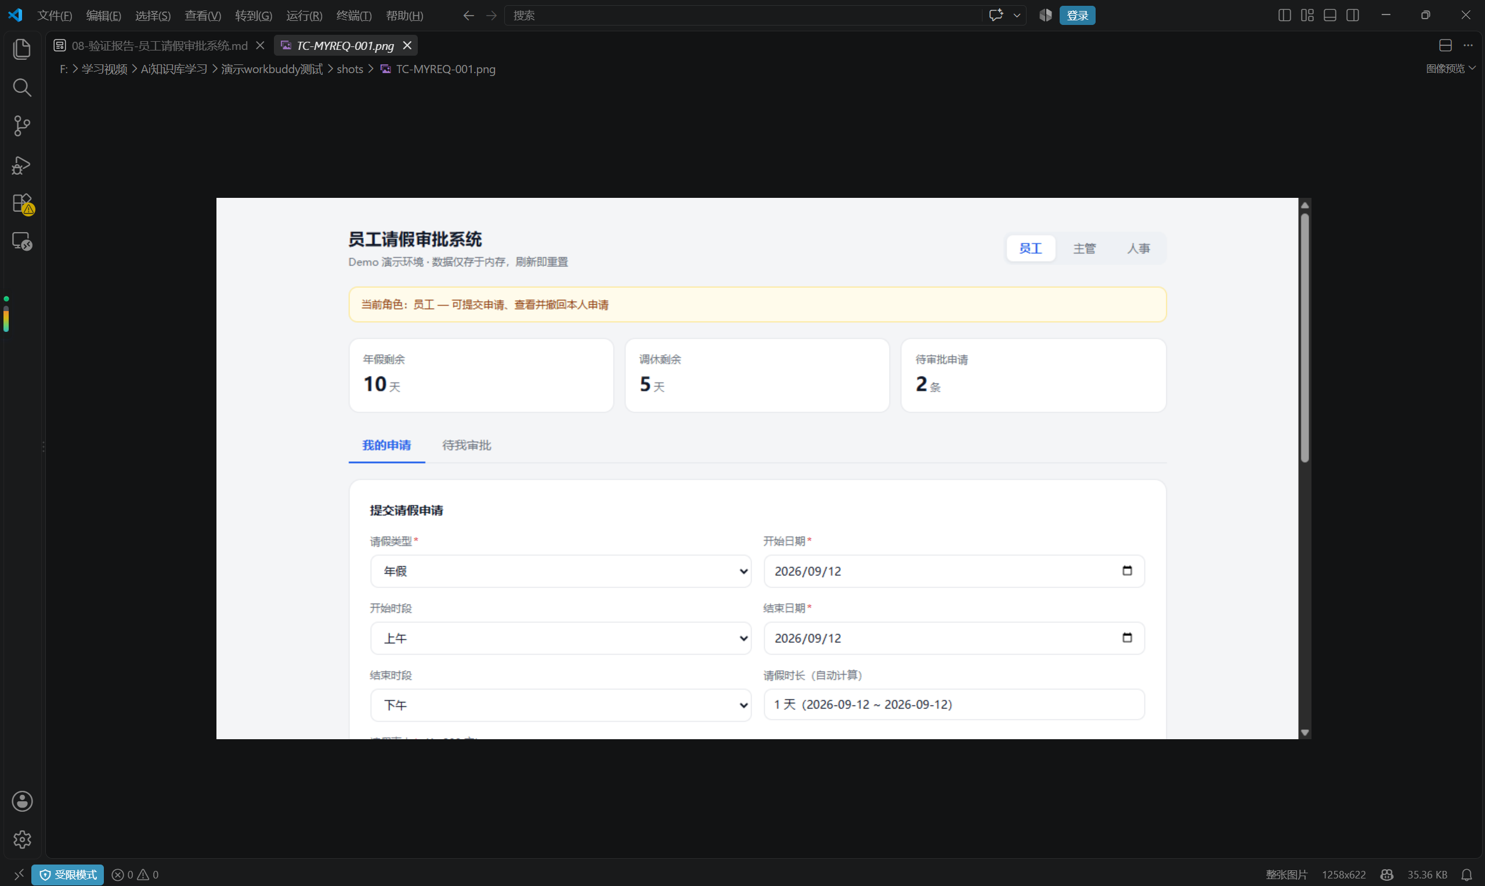Viewport: 1485px width, 886px height.
Task: Toggle the secondary side bar layout button
Action: point(1353,16)
